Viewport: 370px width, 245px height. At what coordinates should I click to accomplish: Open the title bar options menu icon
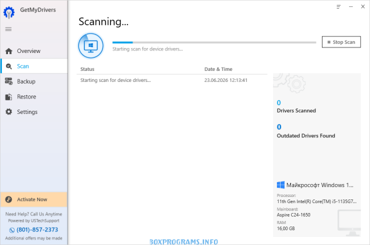339,7
